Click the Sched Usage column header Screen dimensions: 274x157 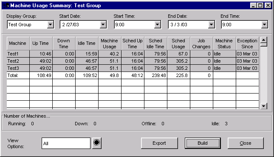pos(178,43)
